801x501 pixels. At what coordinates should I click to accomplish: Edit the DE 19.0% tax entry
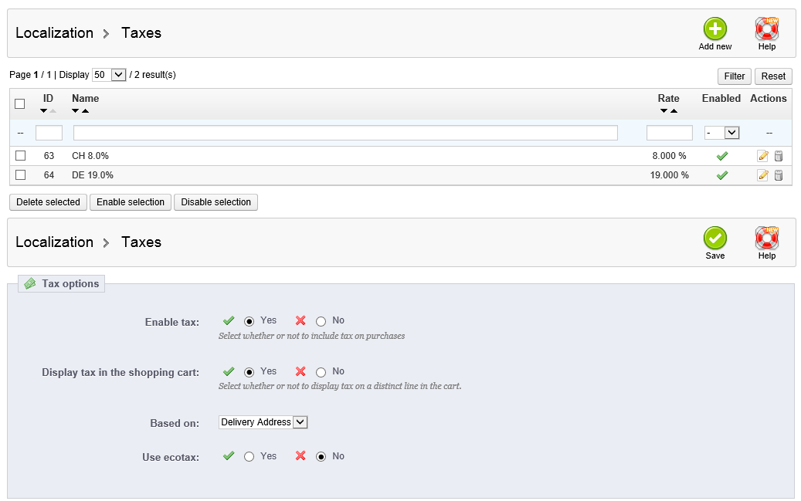tap(763, 175)
